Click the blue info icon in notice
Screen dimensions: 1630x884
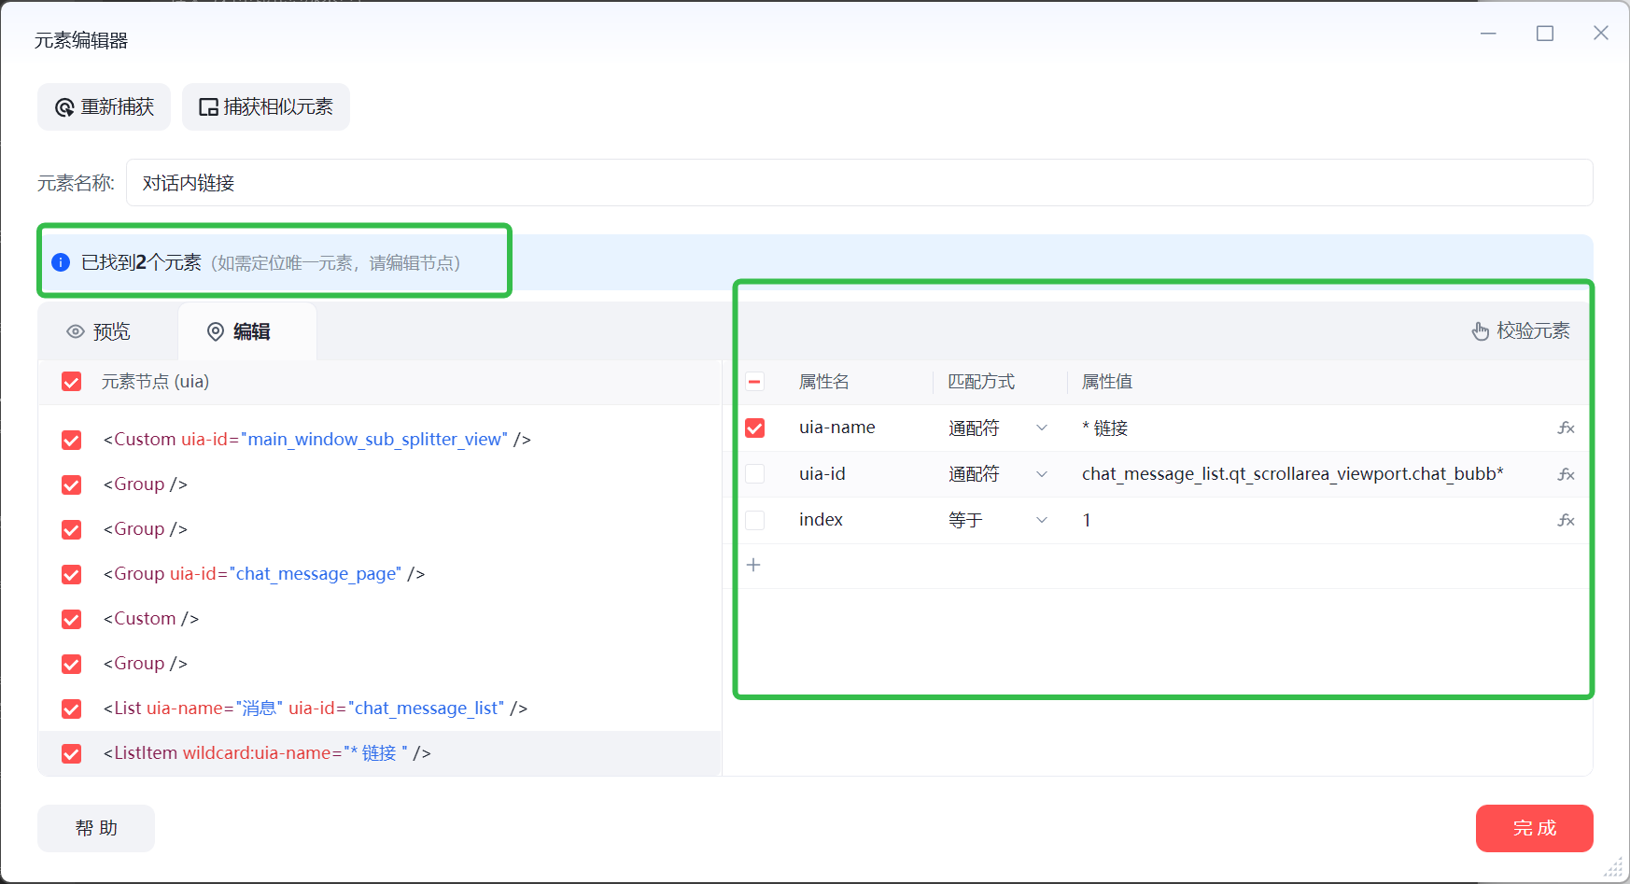pyautogui.click(x=61, y=262)
